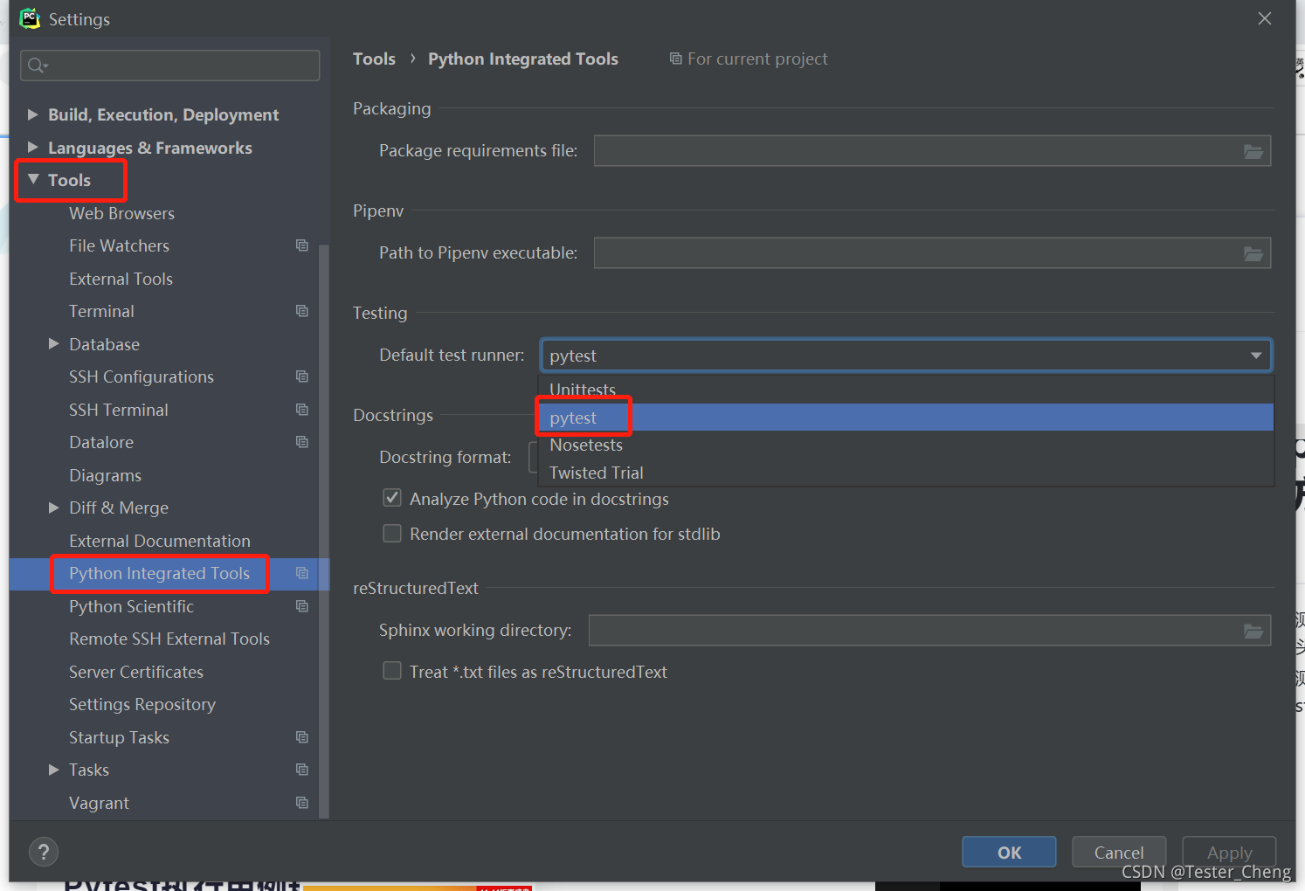Click the Default test runner dropdown arrow

[1255, 356]
